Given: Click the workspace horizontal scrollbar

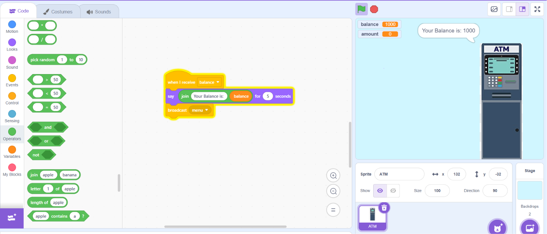Looking at the screenshot, I should pyautogui.click(x=225, y=227).
